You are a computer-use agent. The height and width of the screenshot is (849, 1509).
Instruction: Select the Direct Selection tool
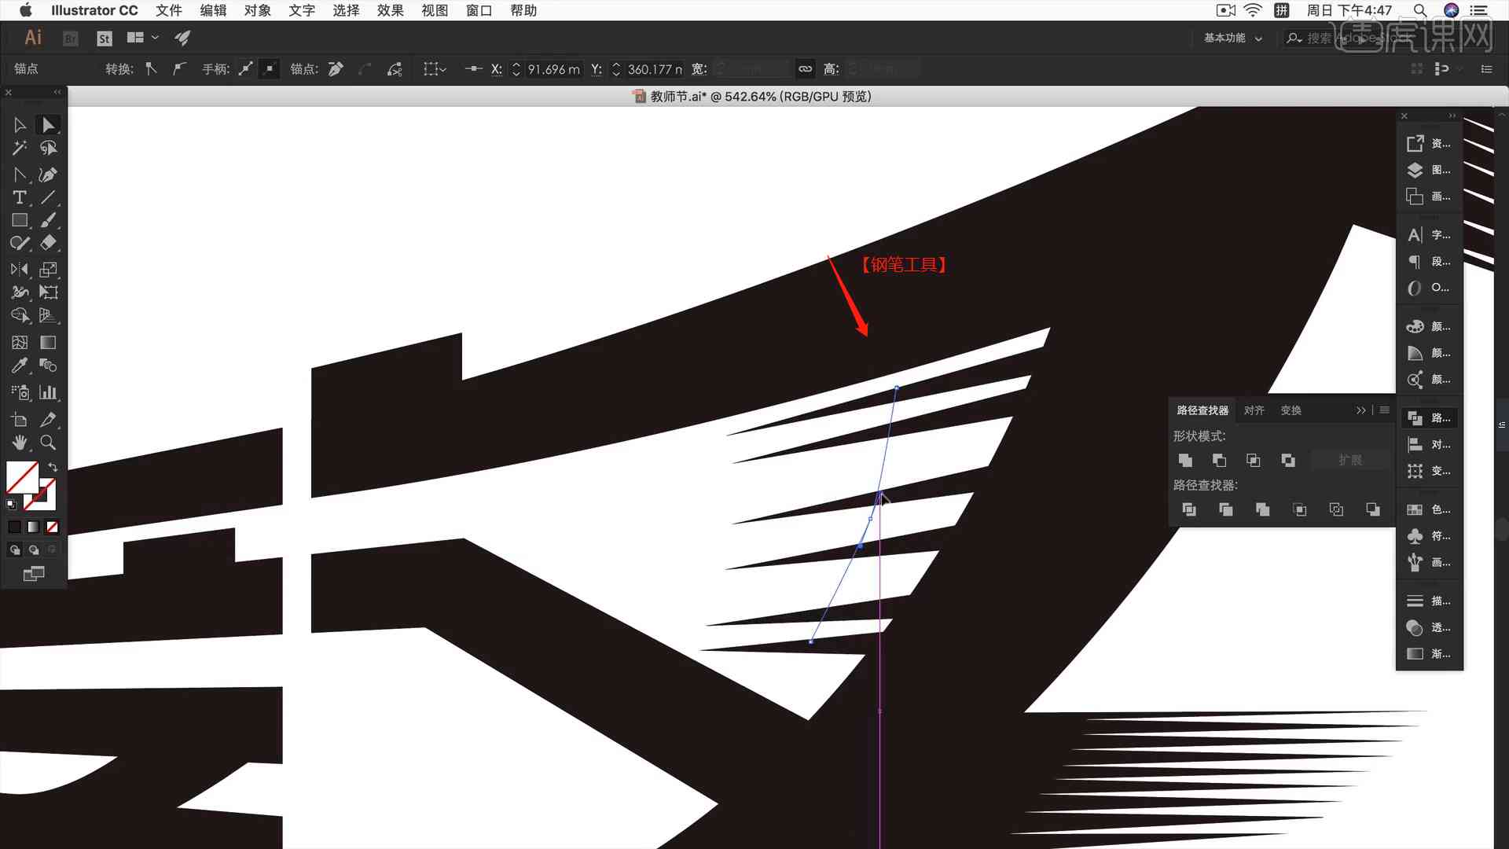click(x=48, y=123)
